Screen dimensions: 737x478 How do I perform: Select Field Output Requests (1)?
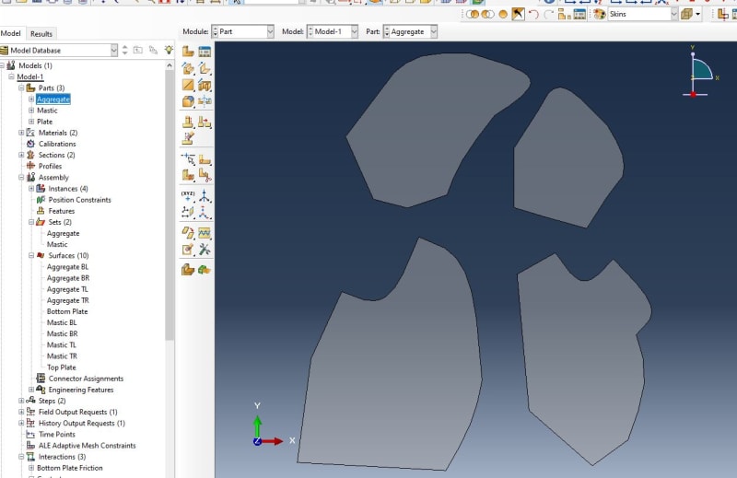(x=77, y=413)
